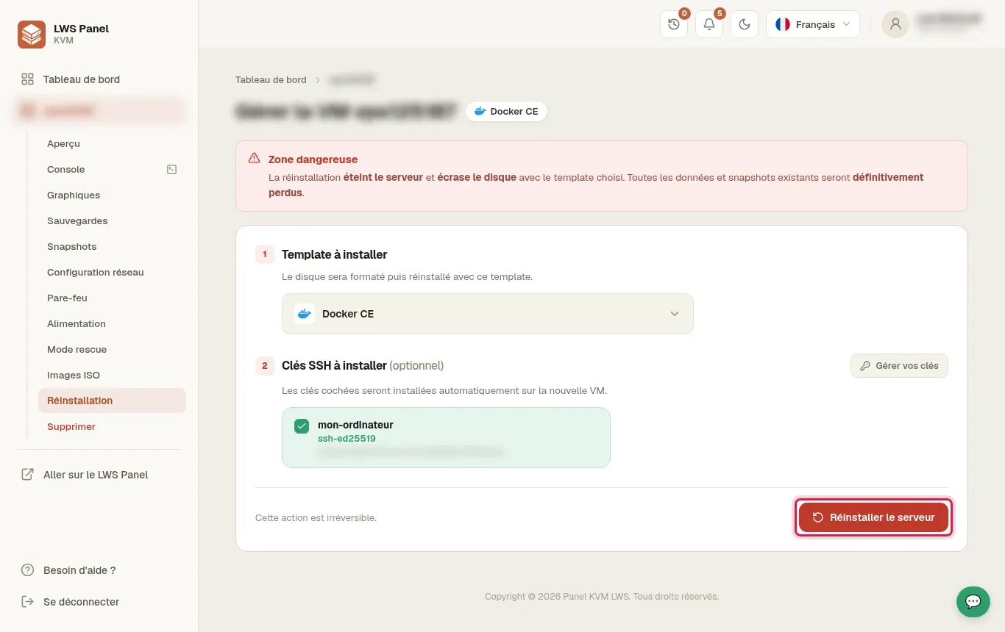Screen dimensions: 1005x632
Task: Click the ssh-ed25519 key type text
Action: click(347, 439)
